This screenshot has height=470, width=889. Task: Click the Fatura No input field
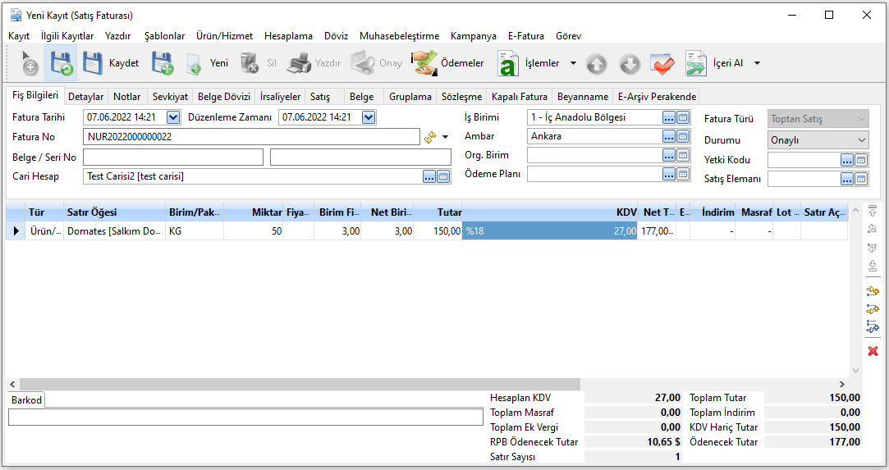click(251, 137)
